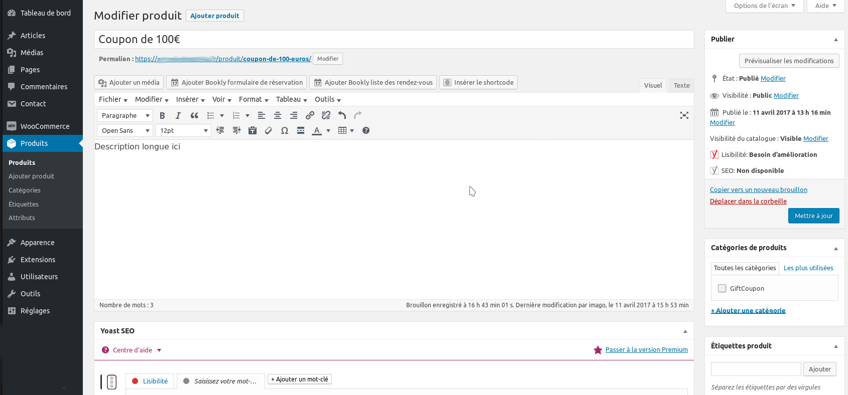
Task: Insert a blockquote
Action: click(x=194, y=116)
